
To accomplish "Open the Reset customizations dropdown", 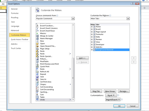I will tap(111, 95).
